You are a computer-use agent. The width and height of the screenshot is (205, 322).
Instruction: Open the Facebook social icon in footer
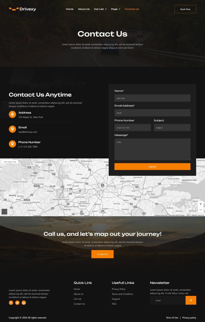[11, 303]
